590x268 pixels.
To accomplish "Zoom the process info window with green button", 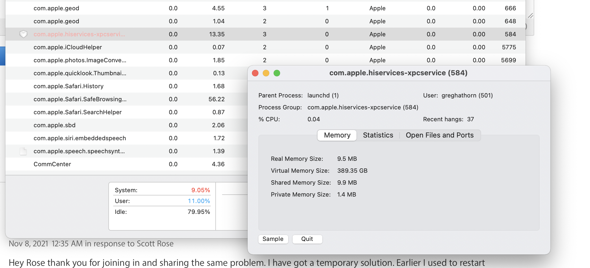I will (x=277, y=73).
